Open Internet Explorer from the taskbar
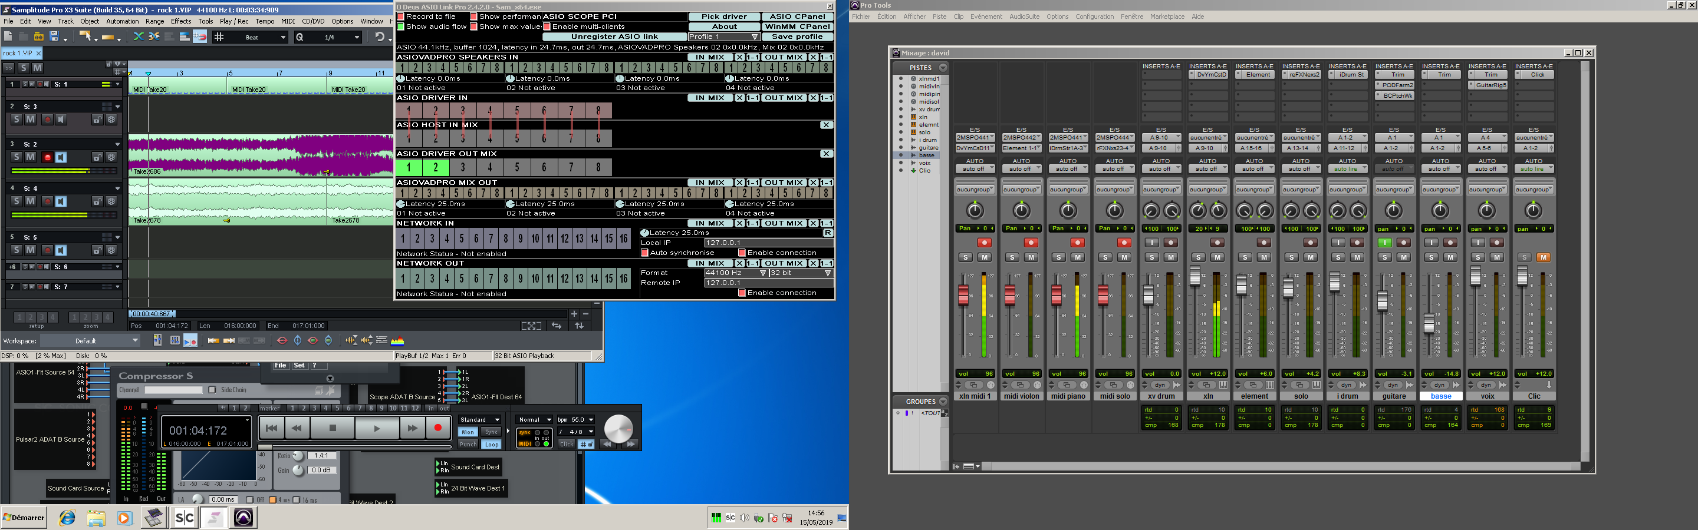Image resolution: width=1698 pixels, height=530 pixels. coord(67,518)
